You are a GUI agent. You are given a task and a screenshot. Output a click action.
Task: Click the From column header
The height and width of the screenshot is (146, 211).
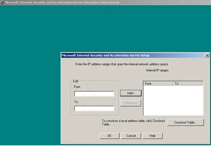[158, 84]
